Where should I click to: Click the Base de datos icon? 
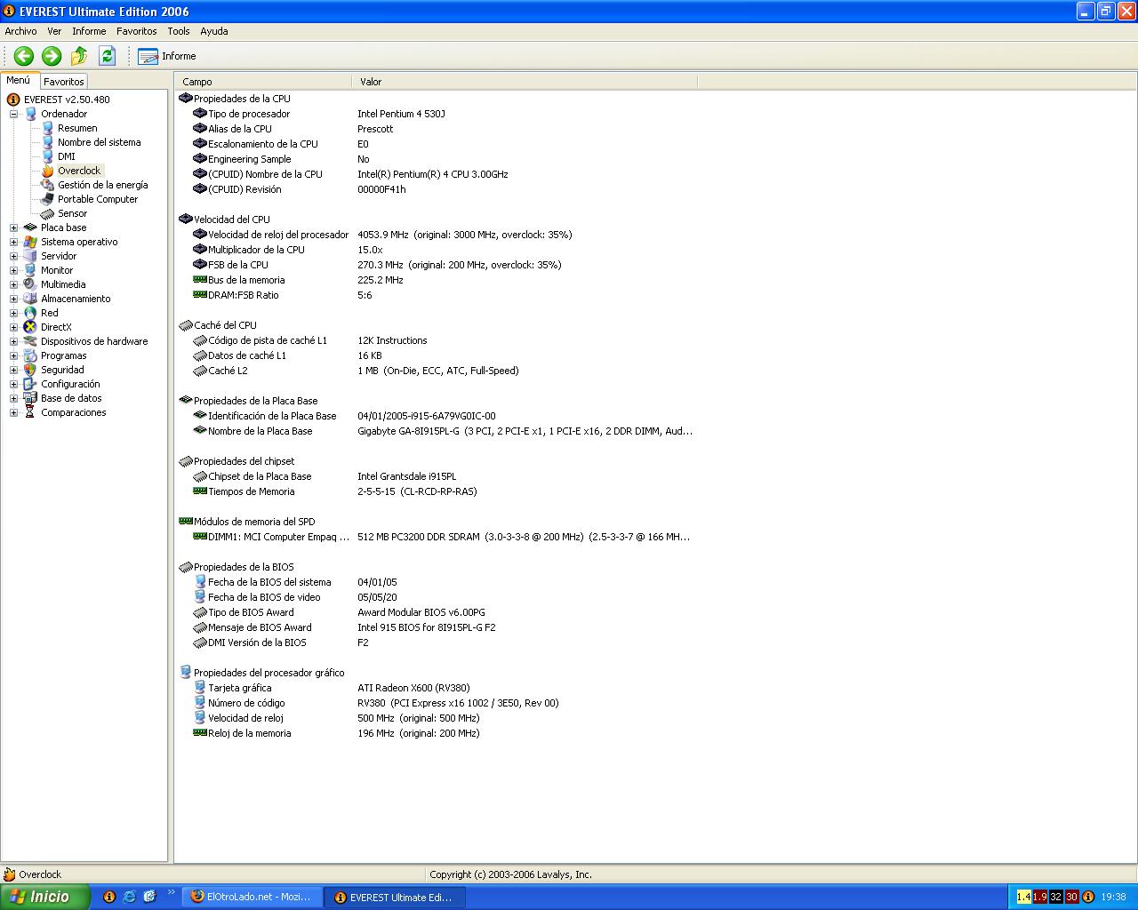coord(30,398)
